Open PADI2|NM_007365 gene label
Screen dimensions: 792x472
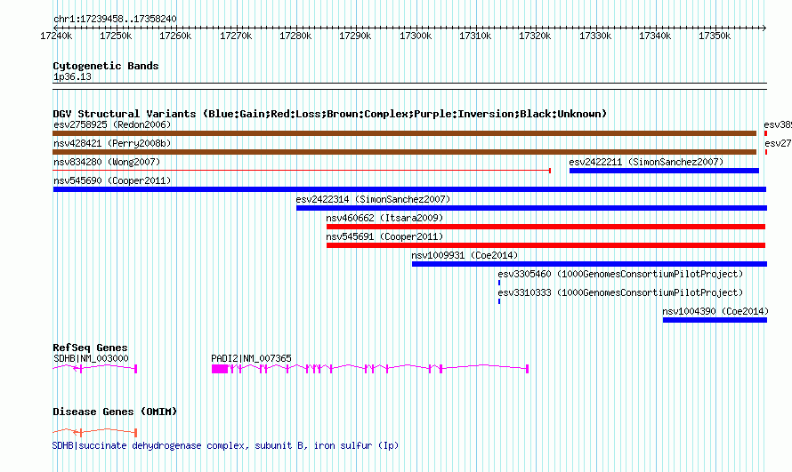(x=251, y=358)
